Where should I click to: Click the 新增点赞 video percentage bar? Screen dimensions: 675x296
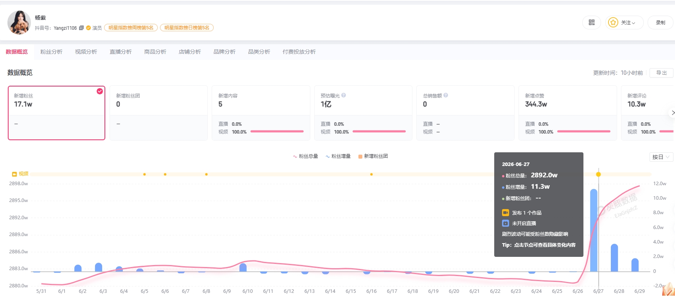coord(584,132)
